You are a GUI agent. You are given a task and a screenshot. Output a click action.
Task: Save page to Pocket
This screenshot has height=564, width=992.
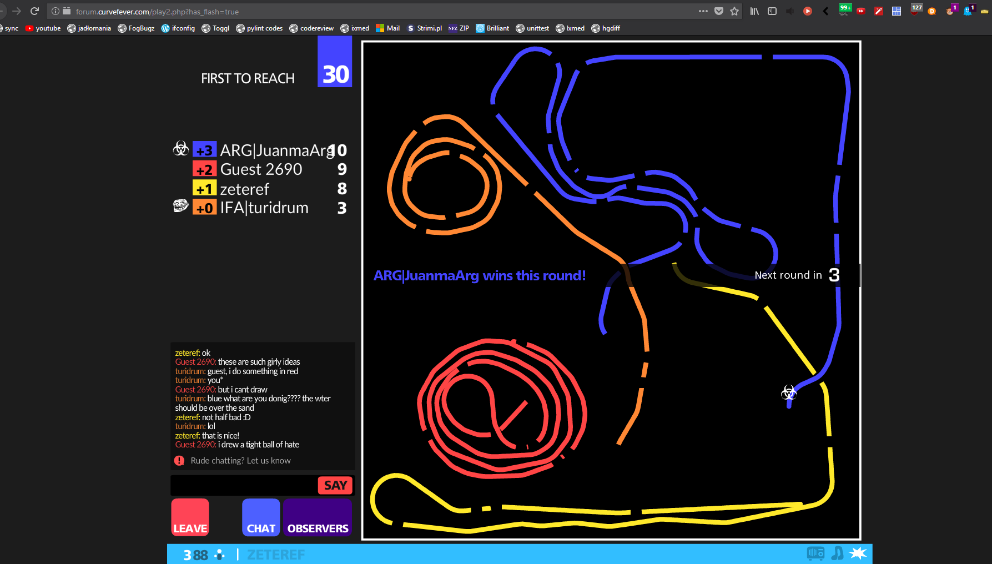click(x=719, y=11)
